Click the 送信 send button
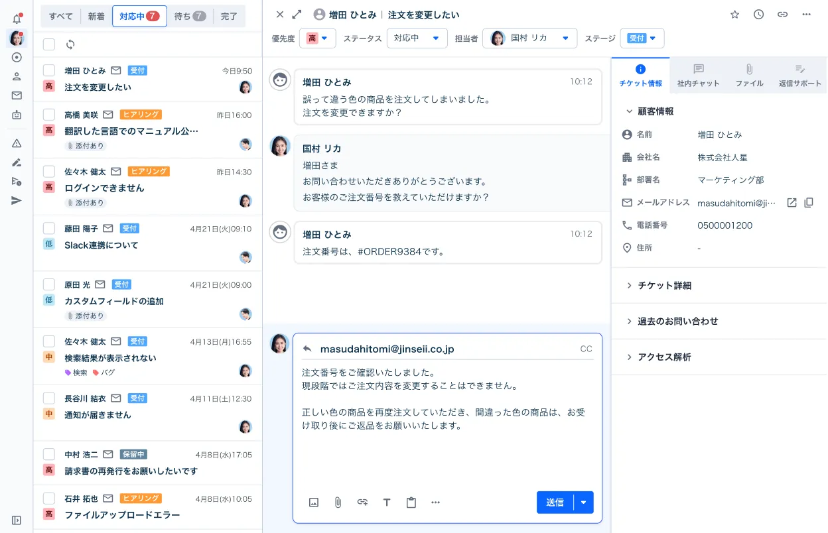The height and width of the screenshot is (533, 828). [555, 503]
